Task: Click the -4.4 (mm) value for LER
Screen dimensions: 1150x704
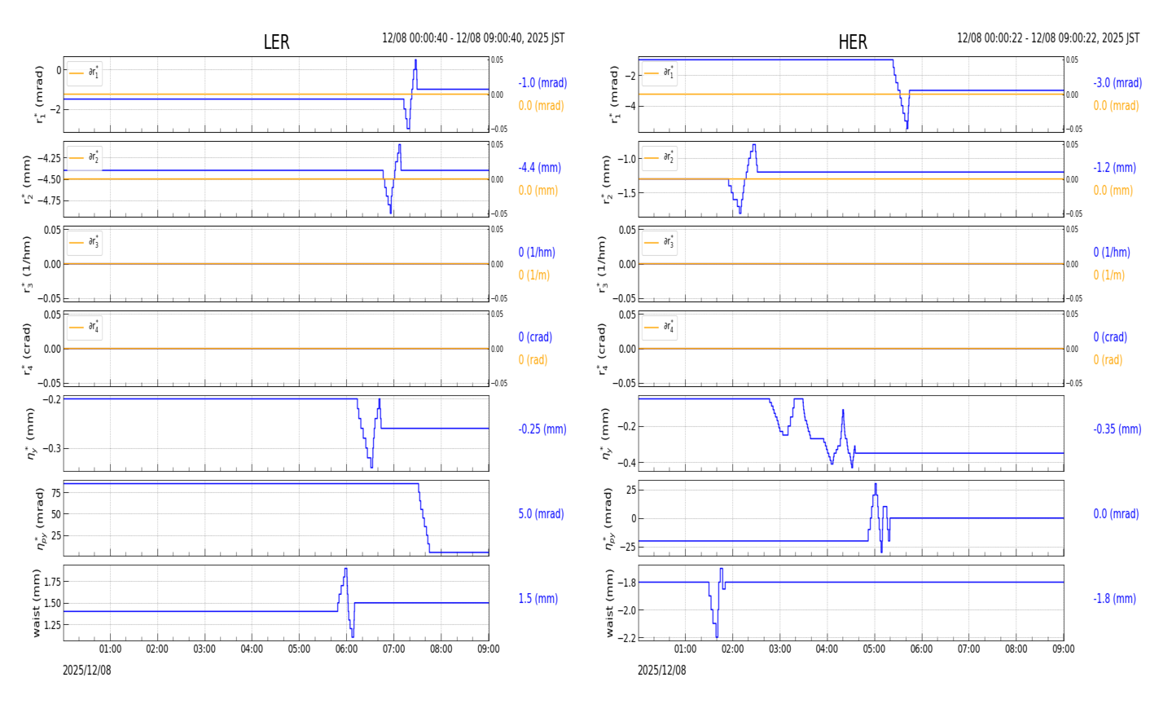Action: [x=539, y=168]
